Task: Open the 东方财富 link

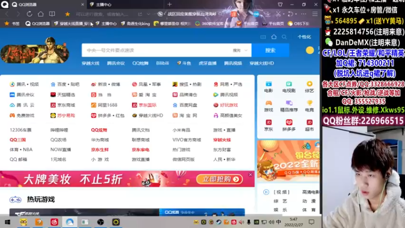Action: [222, 149]
